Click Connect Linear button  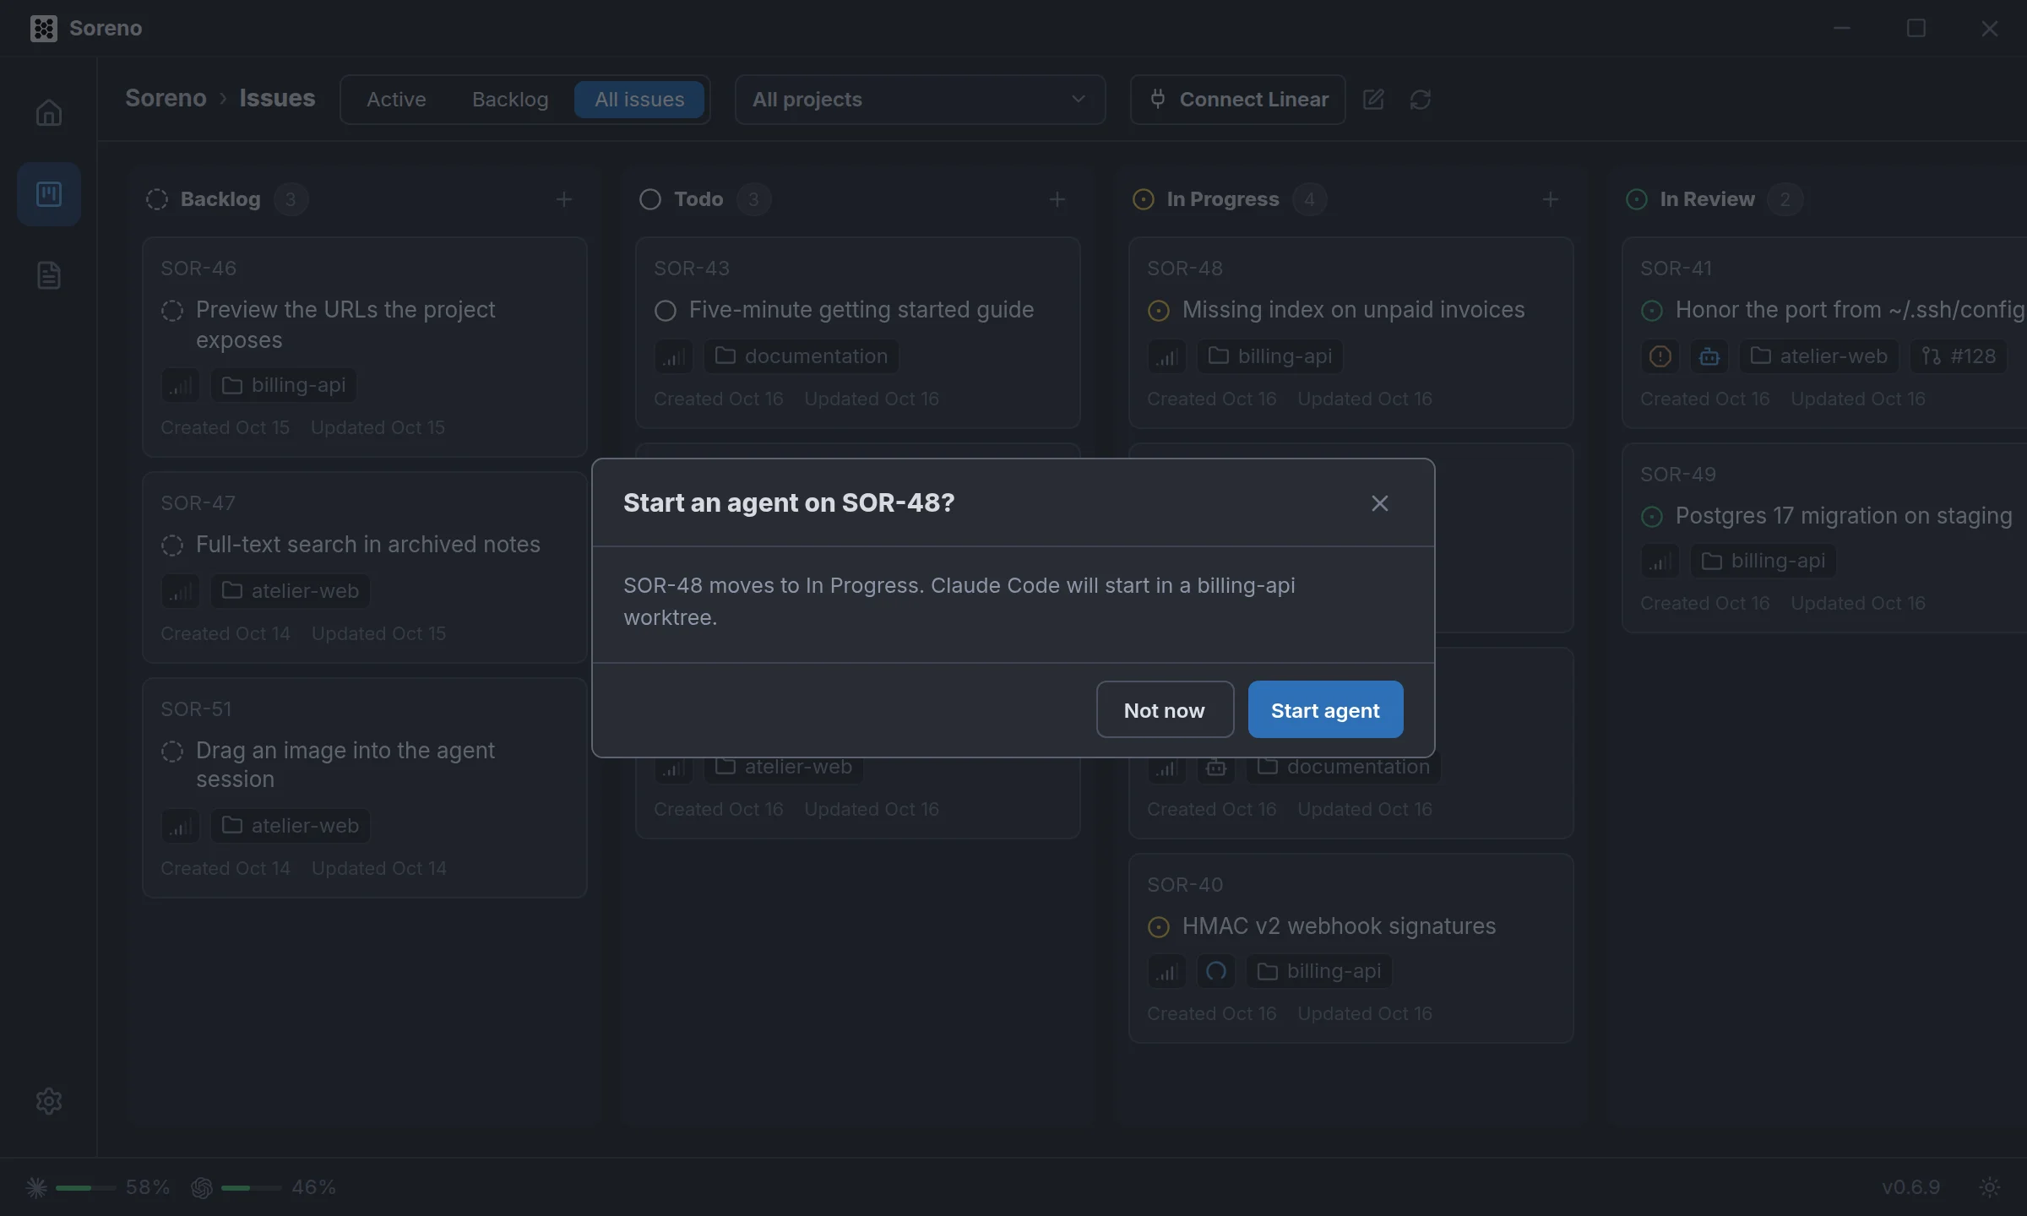coord(1238,100)
